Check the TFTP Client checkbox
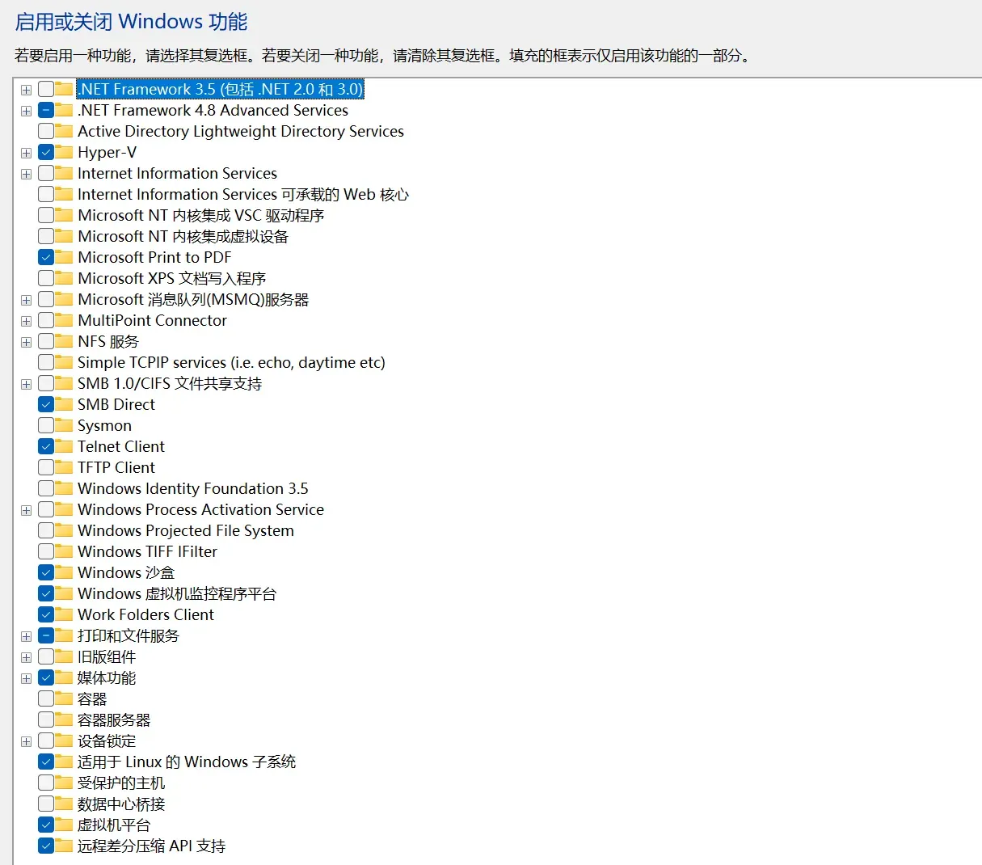 click(46, 467)
